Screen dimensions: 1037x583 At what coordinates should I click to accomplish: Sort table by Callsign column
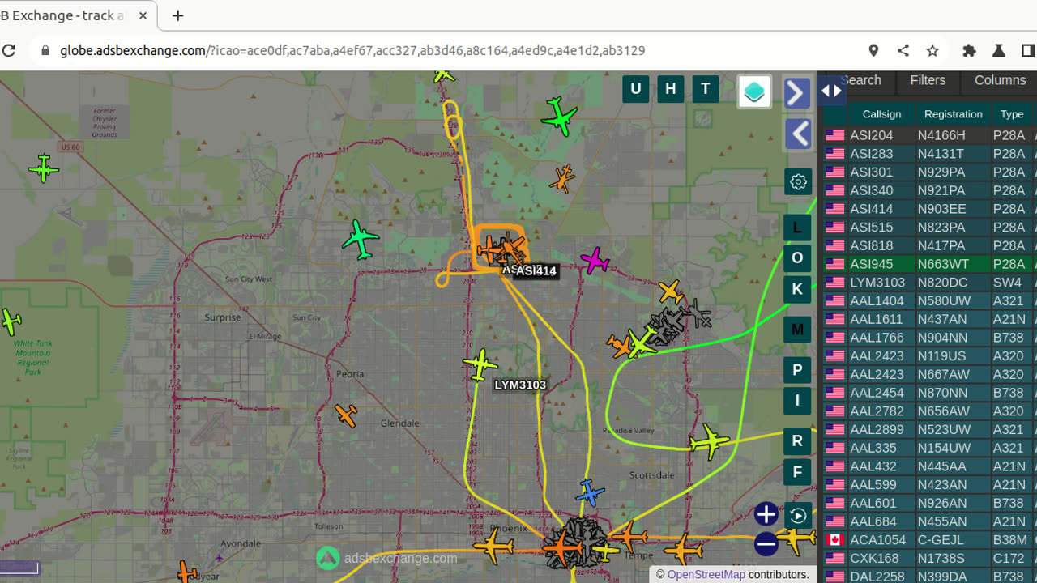[881, 114]
